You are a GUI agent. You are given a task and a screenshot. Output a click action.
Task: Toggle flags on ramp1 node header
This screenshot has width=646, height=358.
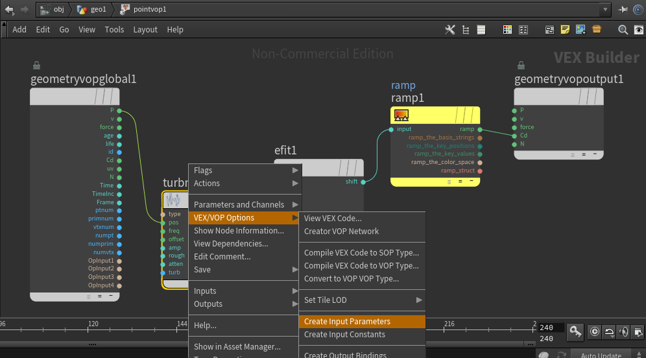click(x=465, y=115)
